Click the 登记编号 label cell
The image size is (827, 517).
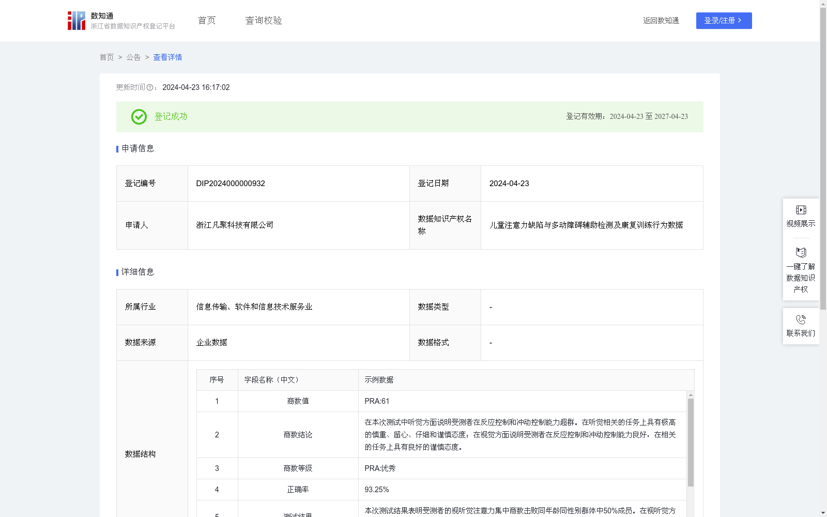click(x=152, y=184)
